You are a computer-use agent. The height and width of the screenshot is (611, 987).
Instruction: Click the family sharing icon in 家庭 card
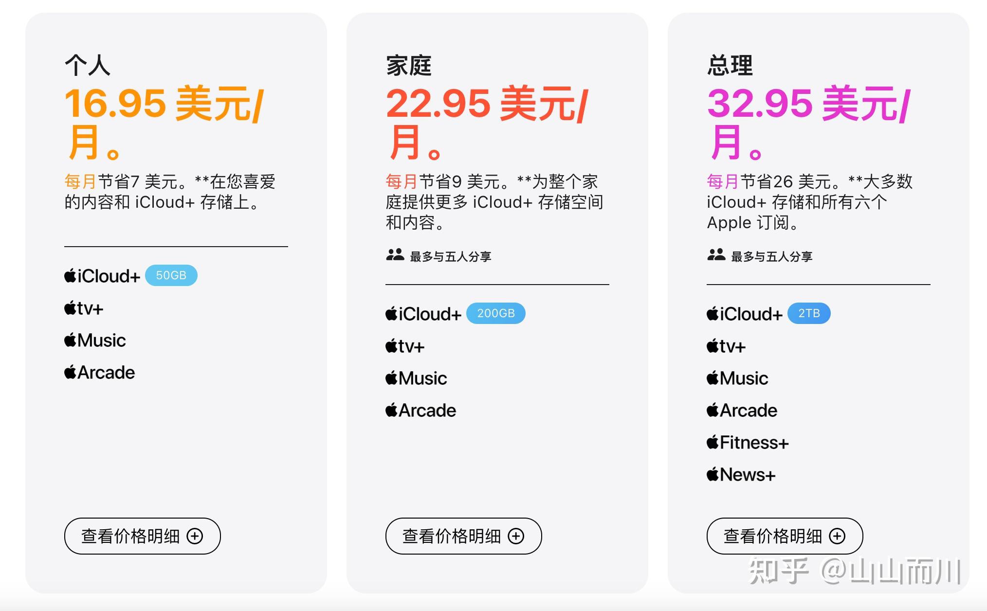point(395,256)
